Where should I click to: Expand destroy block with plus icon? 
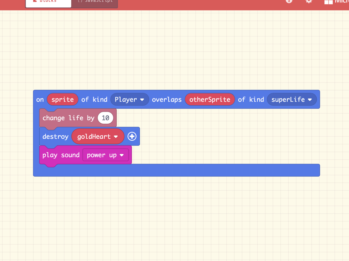[132, 136]
